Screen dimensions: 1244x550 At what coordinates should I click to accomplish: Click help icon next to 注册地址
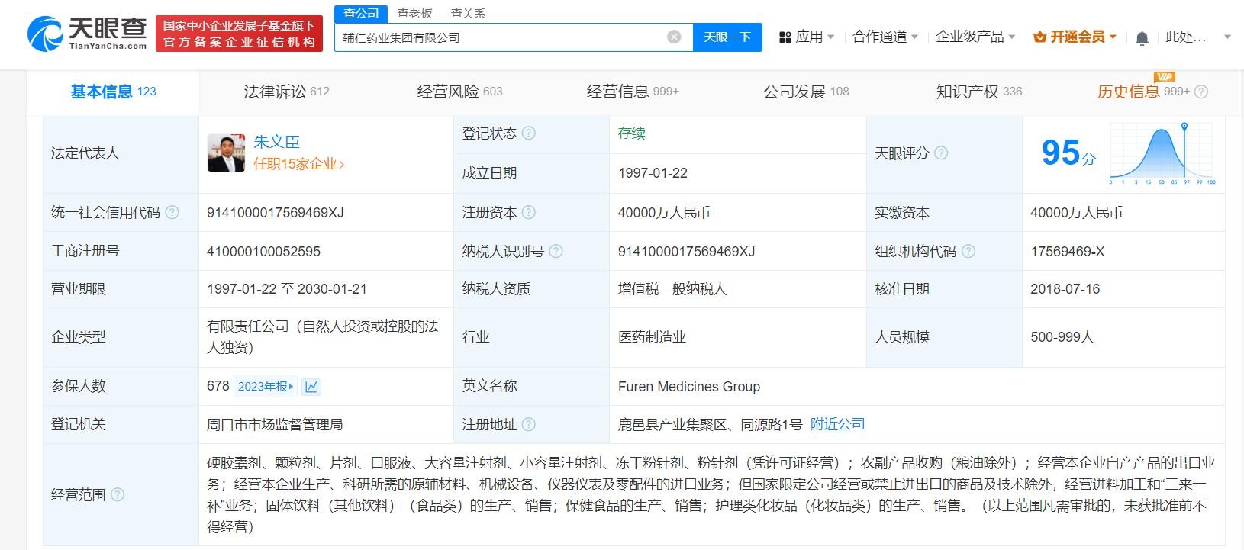(528, 425)
